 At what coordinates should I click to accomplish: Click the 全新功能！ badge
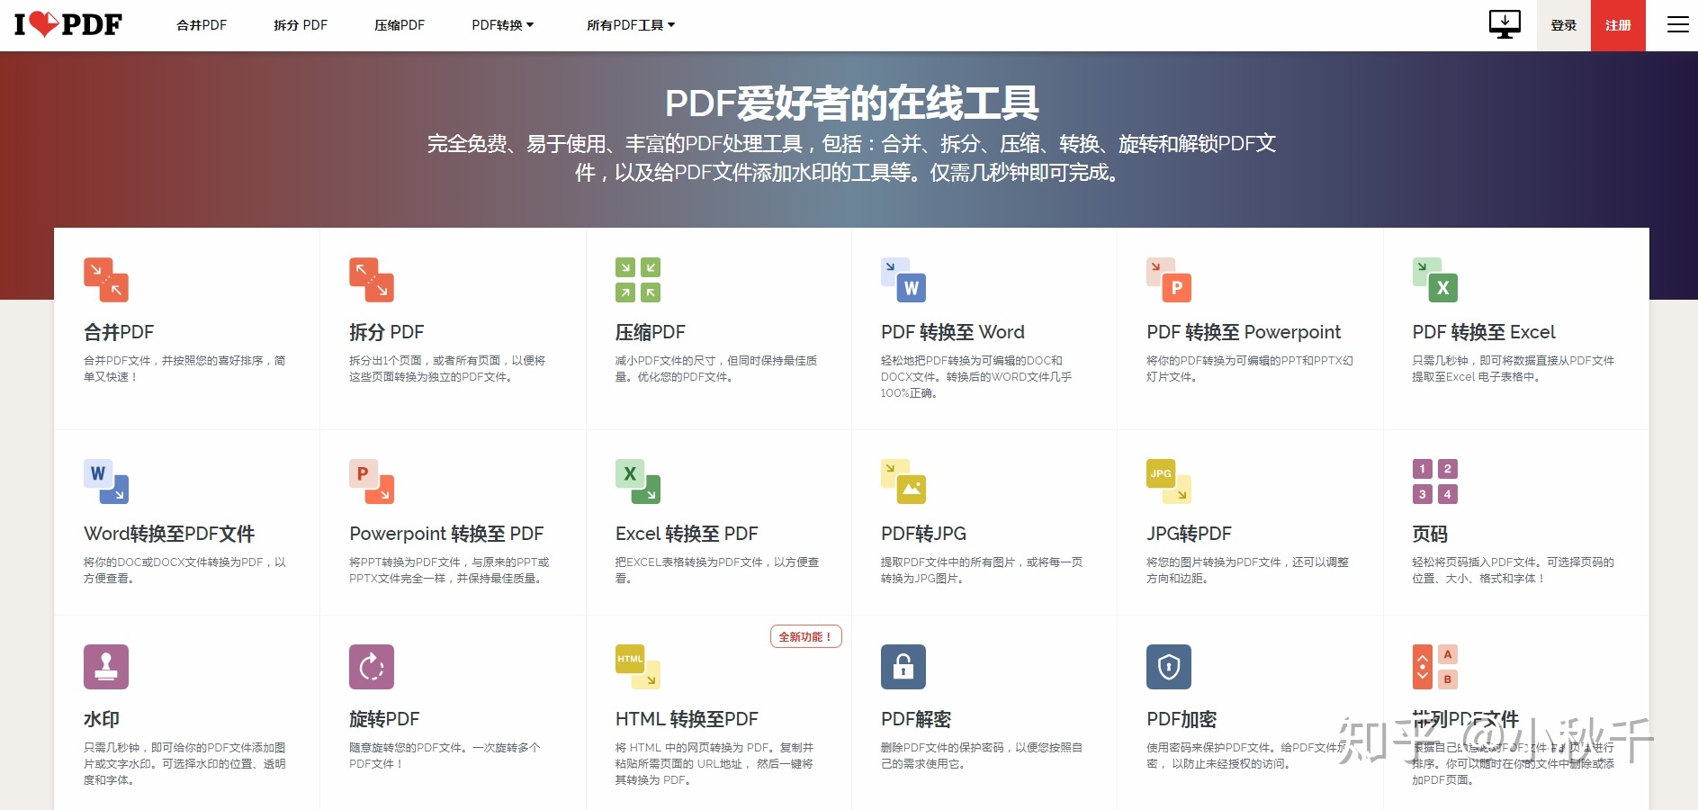tap(805, 636)
